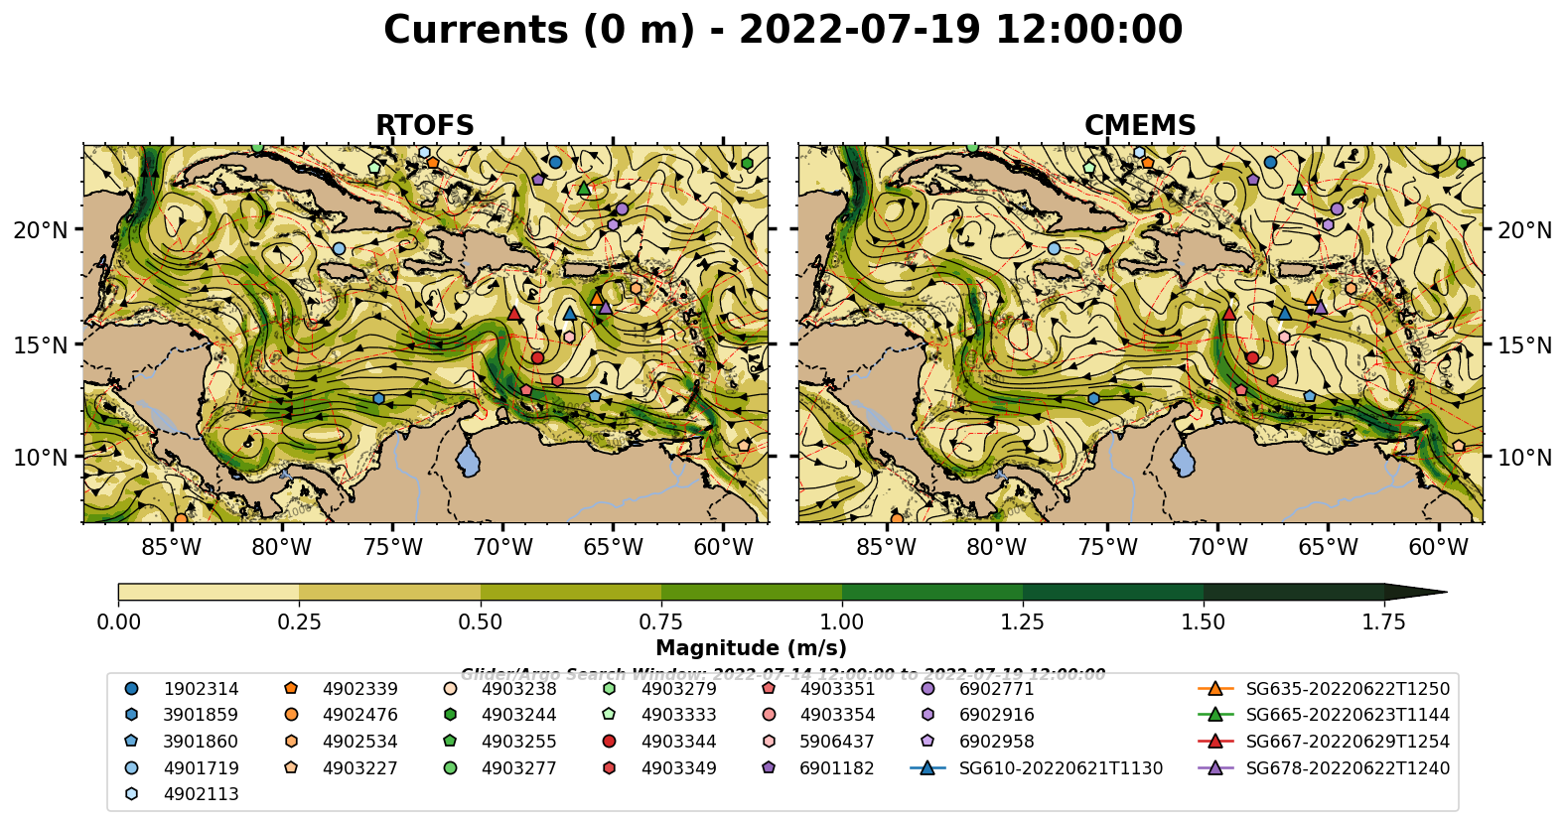Screen dimensions: 1566x823
Task: Click the pale yellow 0.00–0.25 colorbar segment
Action: click(209, 593)
